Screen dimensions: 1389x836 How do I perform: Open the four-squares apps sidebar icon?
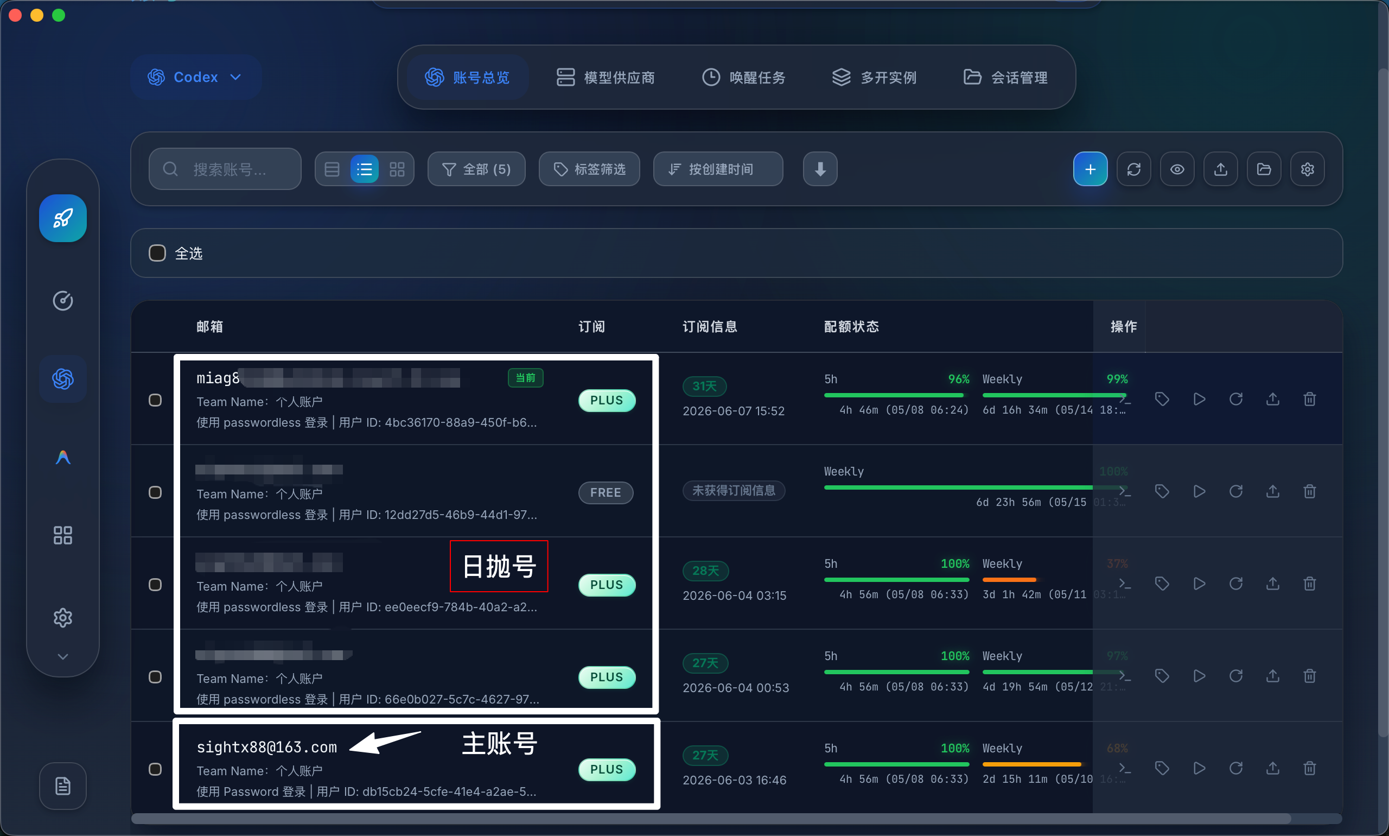coord(62,535)
